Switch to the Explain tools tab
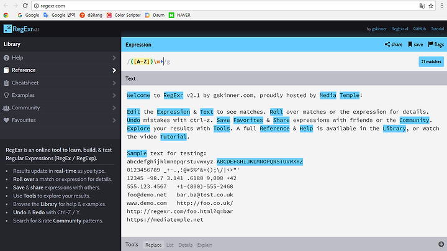447x251 pixels. tap(205, 245)
